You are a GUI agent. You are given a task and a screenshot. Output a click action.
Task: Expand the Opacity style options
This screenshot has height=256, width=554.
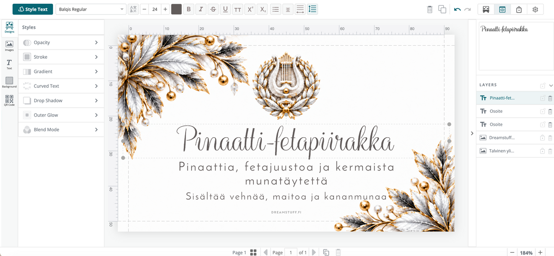click(x=61, y=43)
